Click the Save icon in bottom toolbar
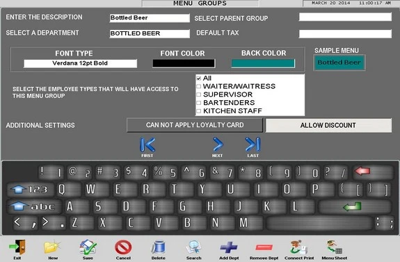Viewport: 400px width, 262px height. tap(88, 247)
